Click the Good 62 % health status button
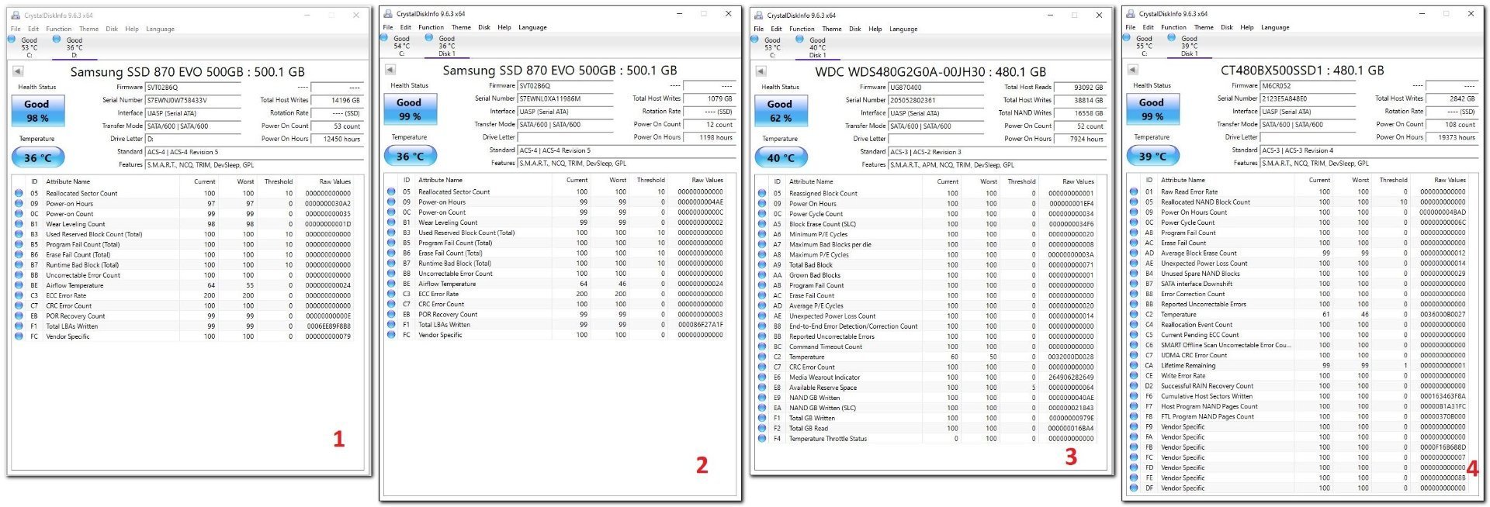1490x507 pixels. [781, 111]
